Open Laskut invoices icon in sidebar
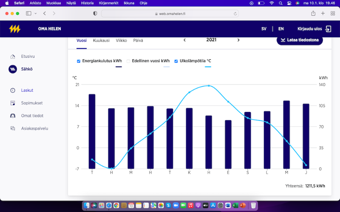Viewport: 340px width, 212px height. coord(13,90)
